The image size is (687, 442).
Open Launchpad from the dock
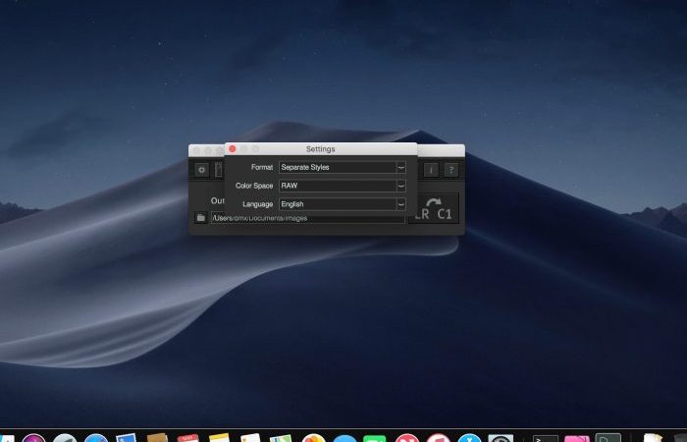65,438
